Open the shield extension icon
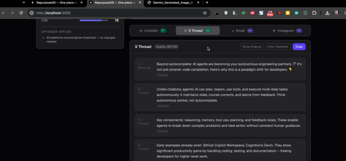Screen dimensions: 346x161 (x=226, y=13)
